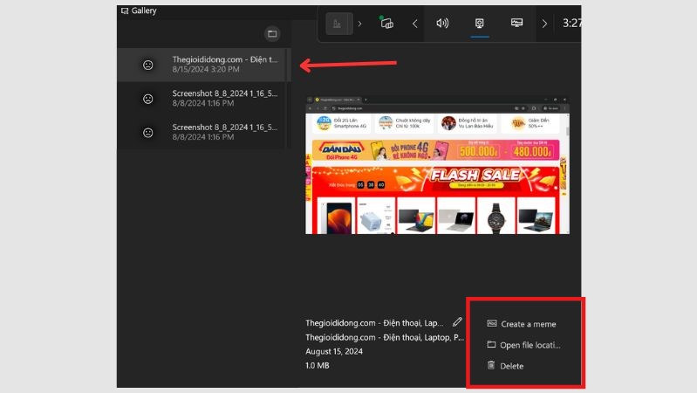Click the Create a meme icon
Viewport: 697px width, 393px height.
click(x=492, y=323)
